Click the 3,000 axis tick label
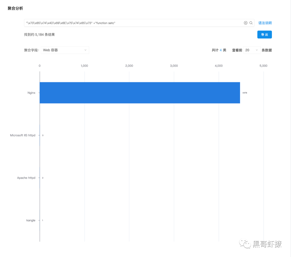The width and height of the screenshot is (291, 257). pyautogui.click(x=174, y=66)
